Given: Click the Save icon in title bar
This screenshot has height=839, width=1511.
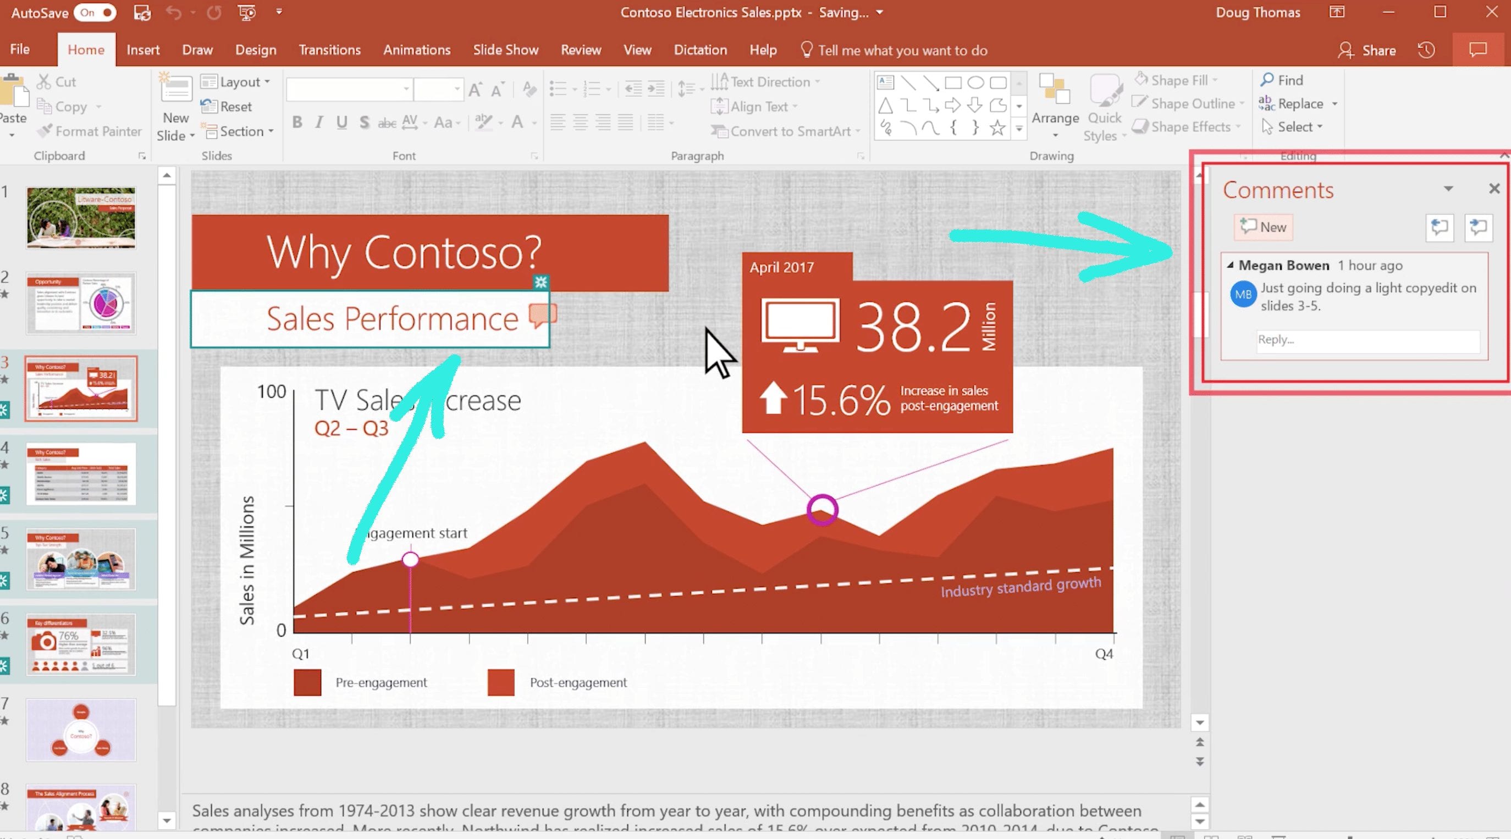Looking at the screenshot, I should click(142, 12).
